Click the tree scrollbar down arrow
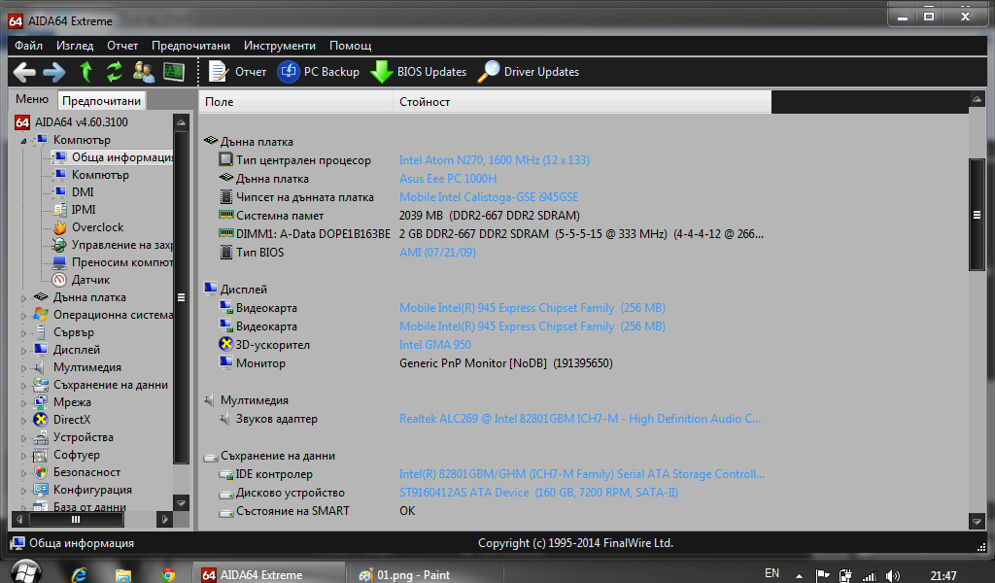Image resolution: width=995 pixels, height=583 pixels. tap(181, 503)
